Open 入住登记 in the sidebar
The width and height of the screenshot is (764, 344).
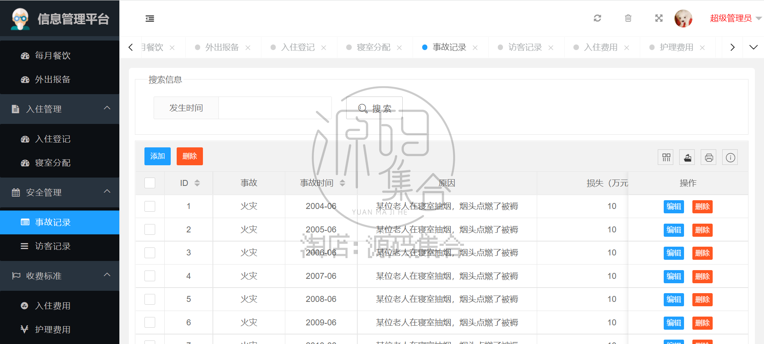60,139
